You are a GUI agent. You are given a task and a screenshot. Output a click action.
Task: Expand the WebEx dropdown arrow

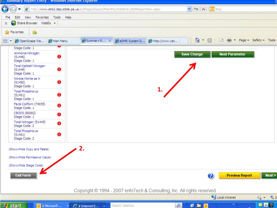tap(55, 23)
